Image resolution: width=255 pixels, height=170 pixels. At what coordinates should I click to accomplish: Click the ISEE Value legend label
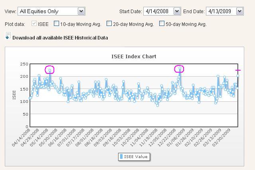click(136, 156)
